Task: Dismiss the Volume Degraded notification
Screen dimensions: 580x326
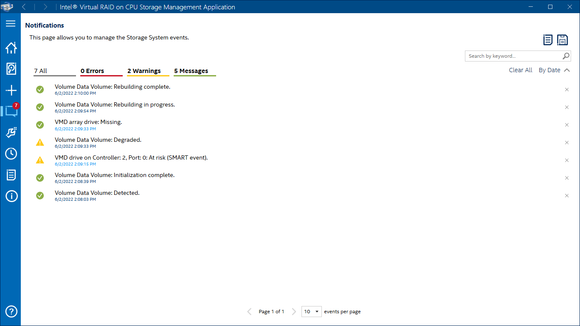Action: pos(566,143)
